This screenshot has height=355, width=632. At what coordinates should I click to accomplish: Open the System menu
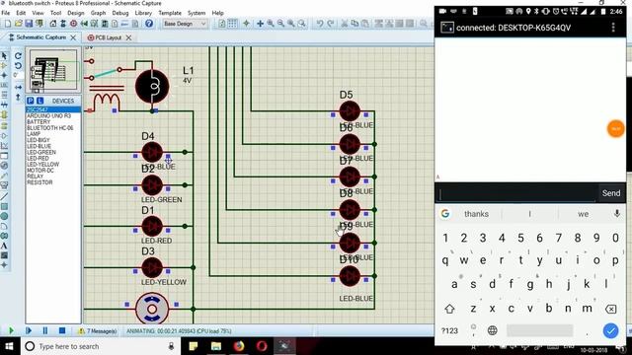coord(197,13)
